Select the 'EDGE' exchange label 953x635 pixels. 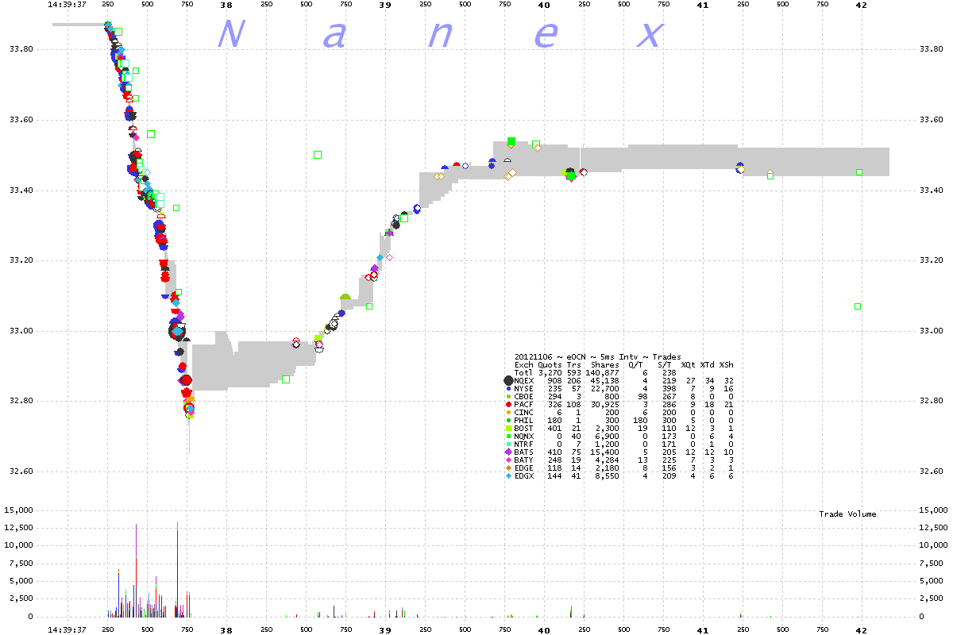click(x=524, y=468)
